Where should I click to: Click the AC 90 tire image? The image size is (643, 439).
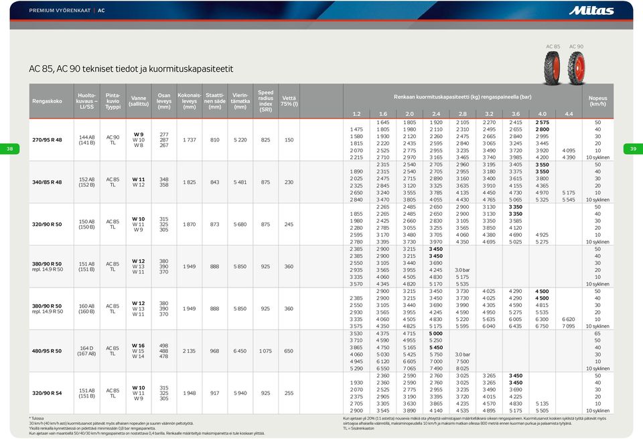576,68
